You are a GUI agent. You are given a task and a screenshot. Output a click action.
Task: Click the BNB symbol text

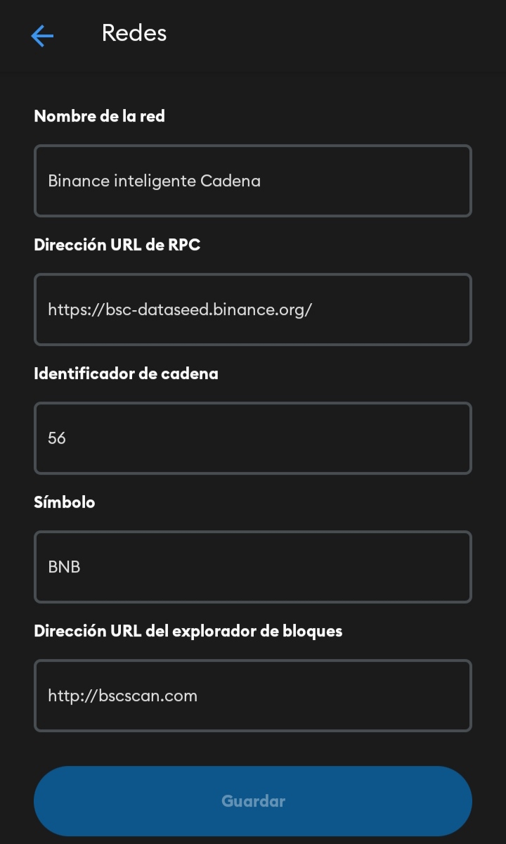[64, 567]
